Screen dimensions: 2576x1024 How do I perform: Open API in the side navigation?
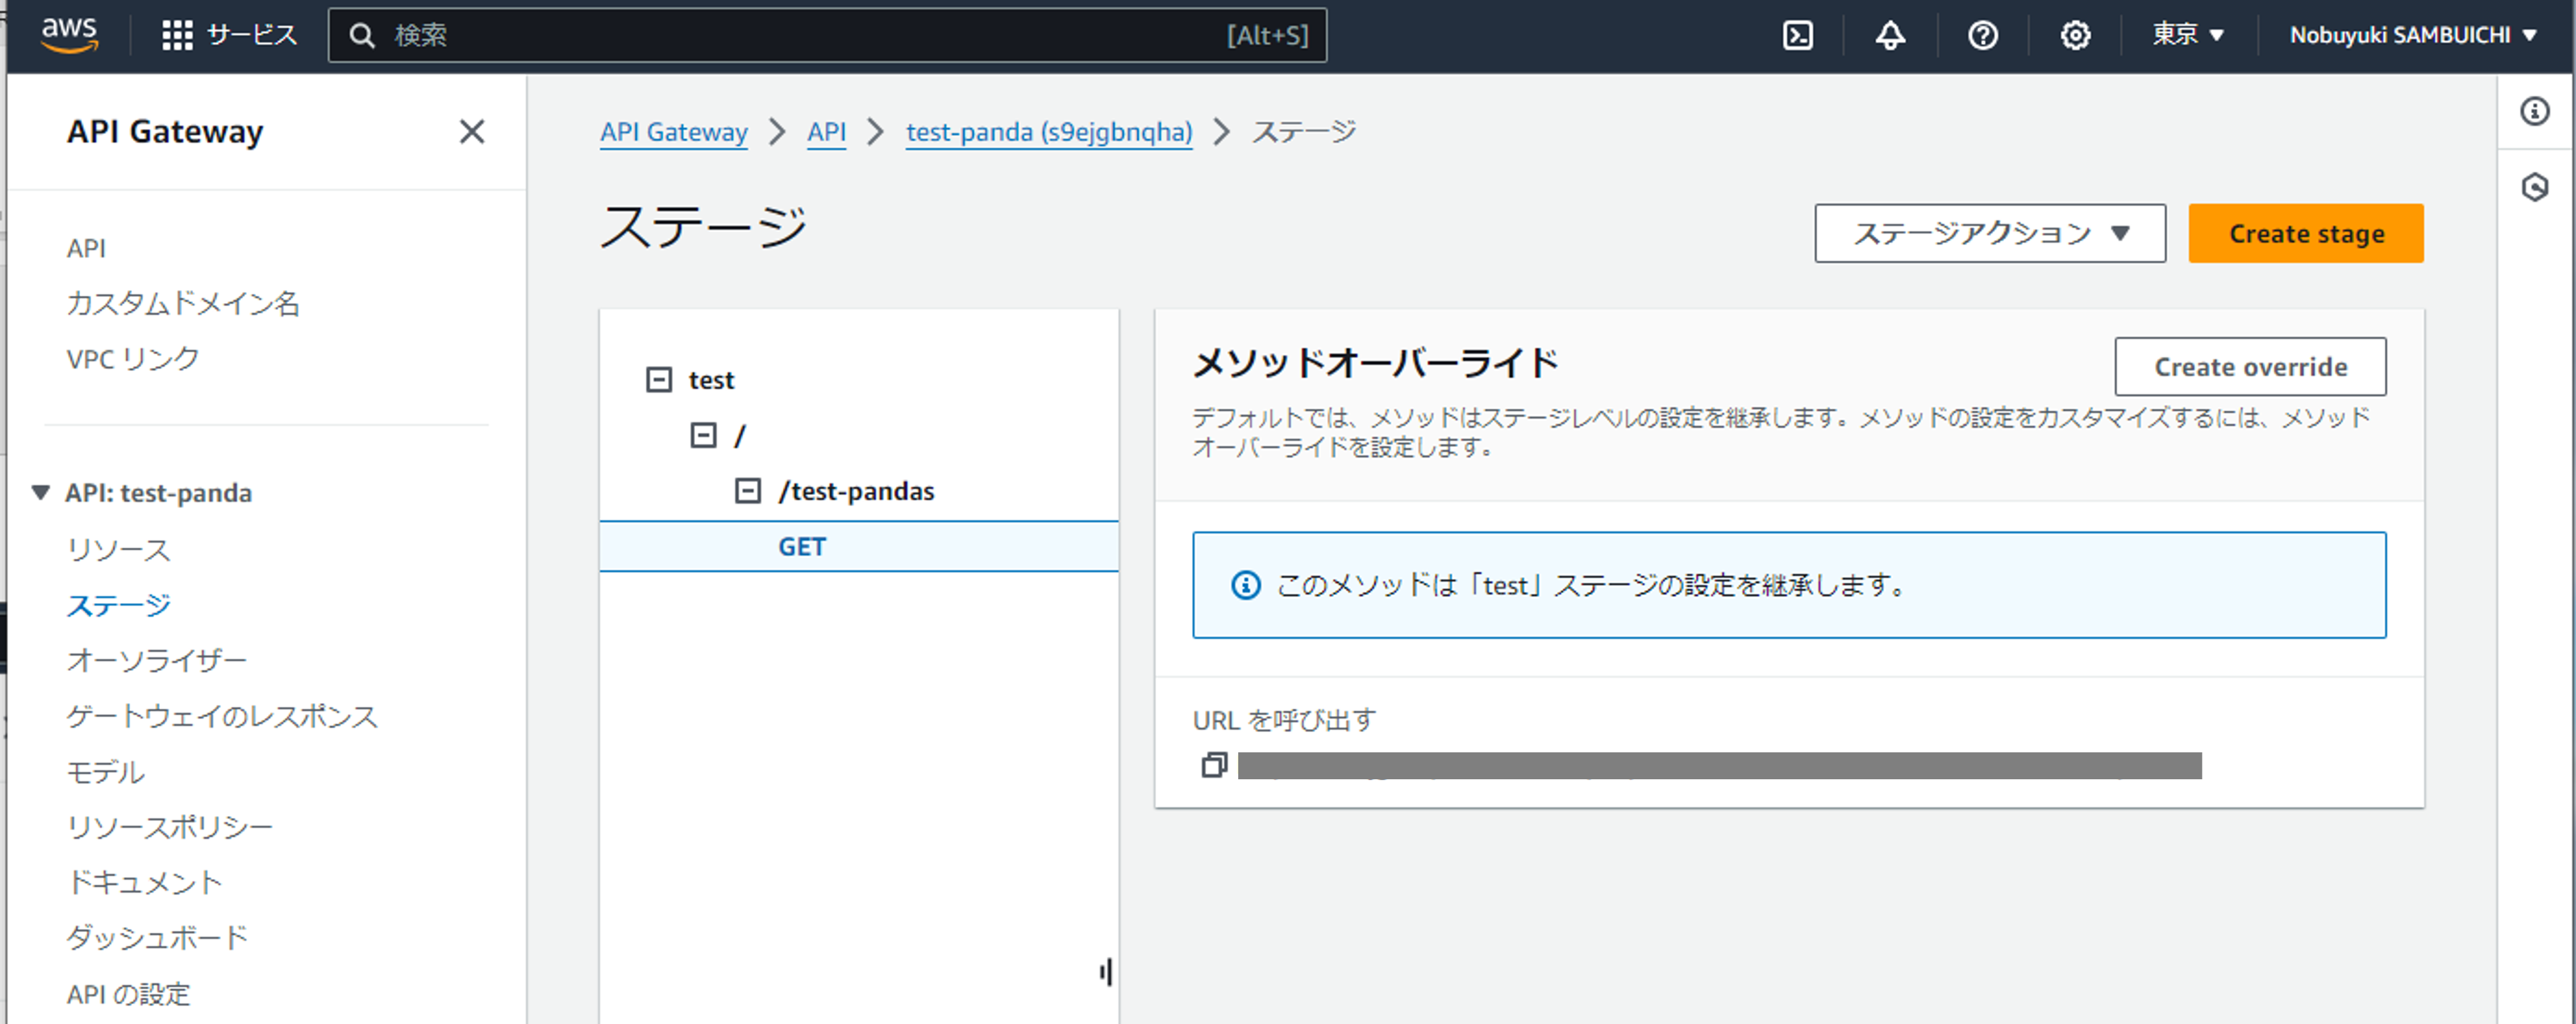(86, 248)
